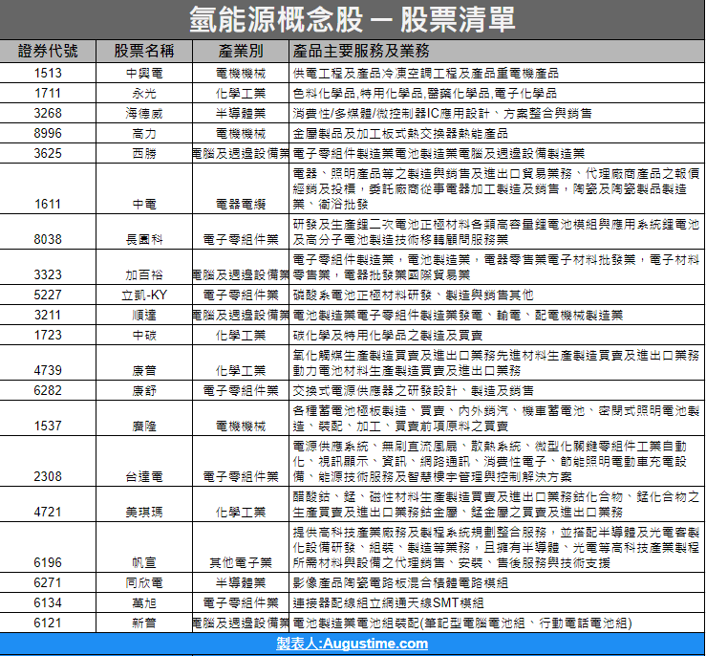This screenshot has width=706, height=656.
Task: Select 電機機械 industry cell for 廣隆
Action: tap(241, 426)
